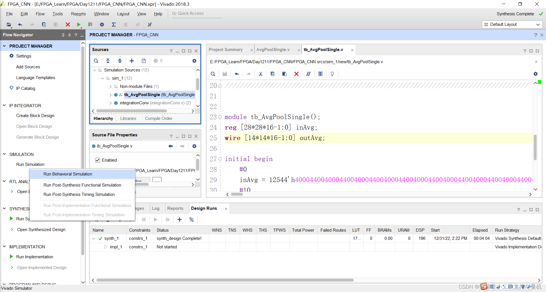Click Expand All icon in Sources panel

tap(120, 61)
